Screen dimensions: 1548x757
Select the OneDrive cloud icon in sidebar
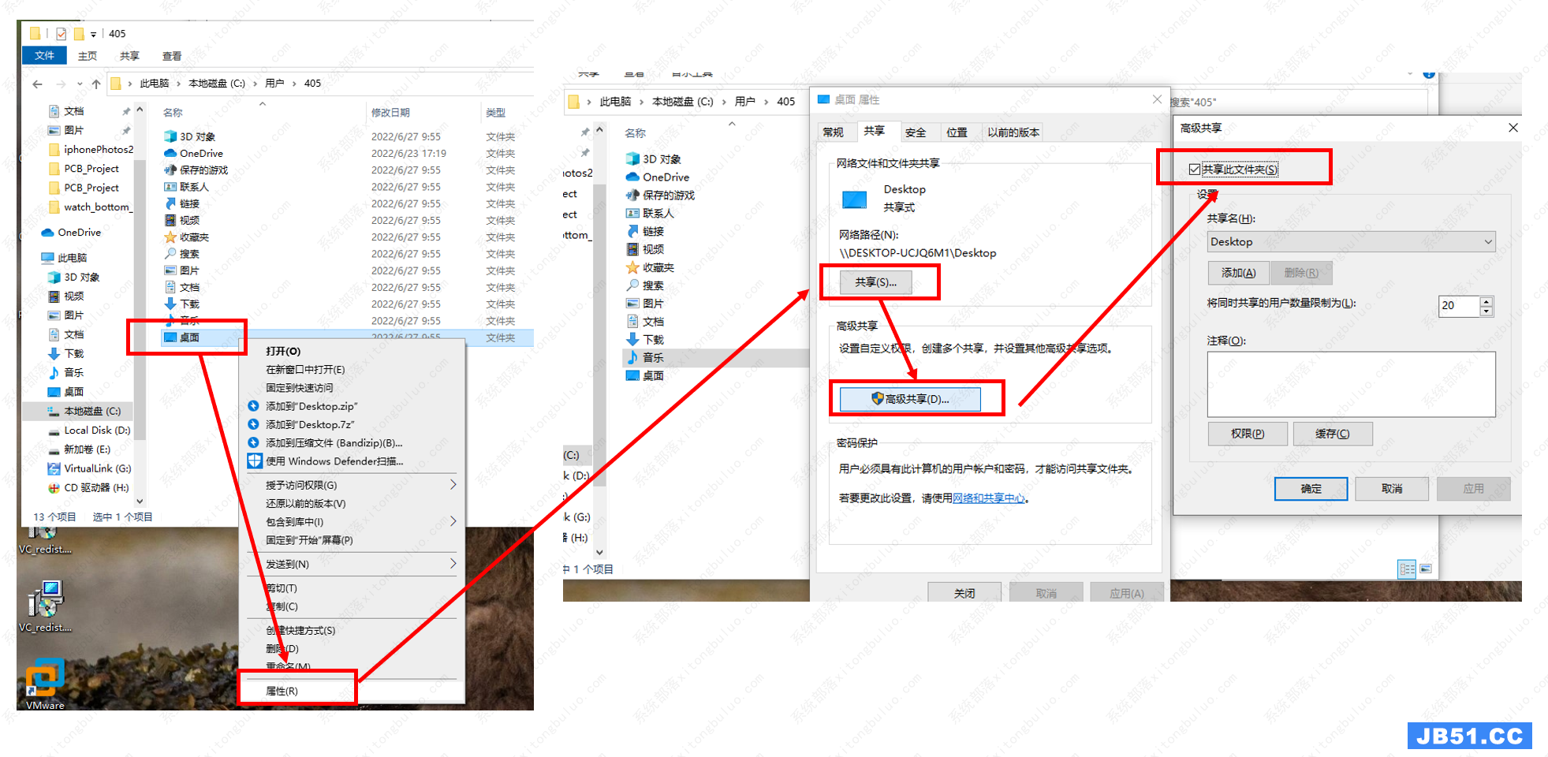click(x=48, y=233)
